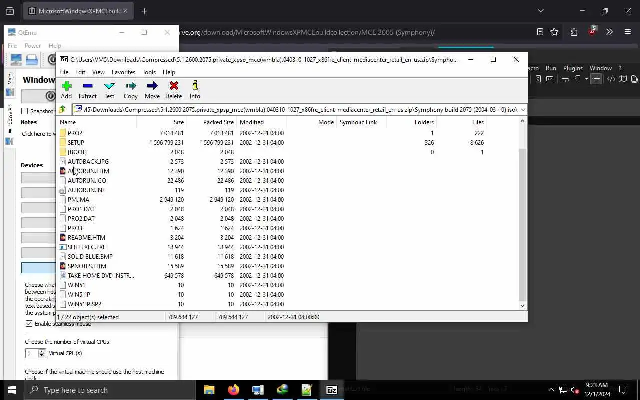Show all characters pilcrow icon in Notepad++
The image size is (640, 400).
point(577,79)
